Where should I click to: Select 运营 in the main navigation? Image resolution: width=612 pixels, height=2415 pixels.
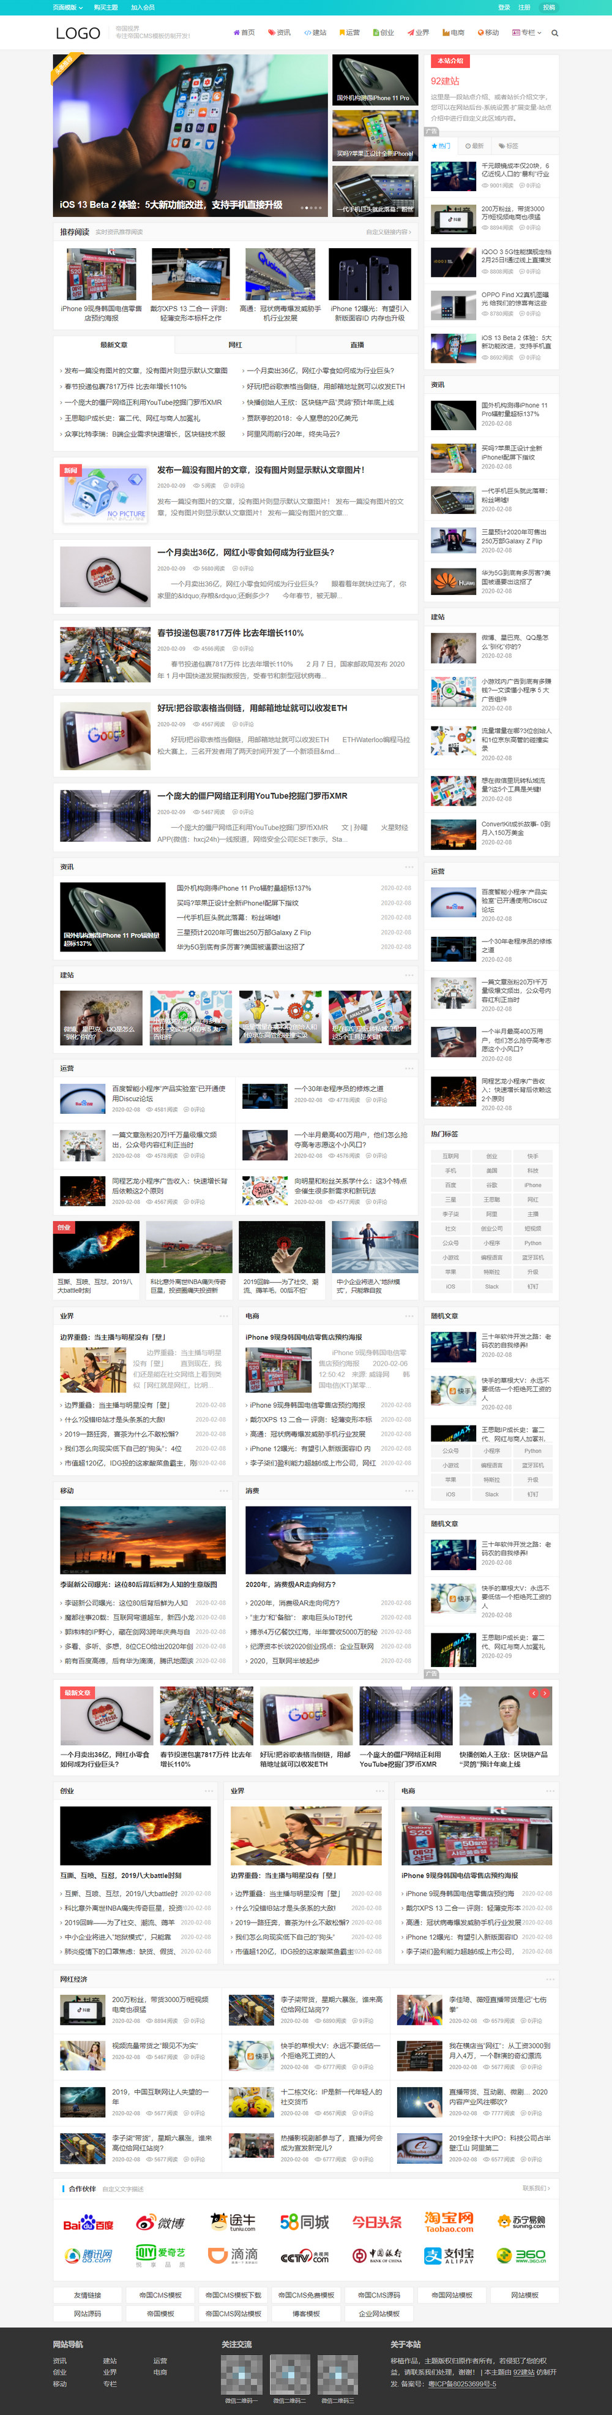point(349,33)
